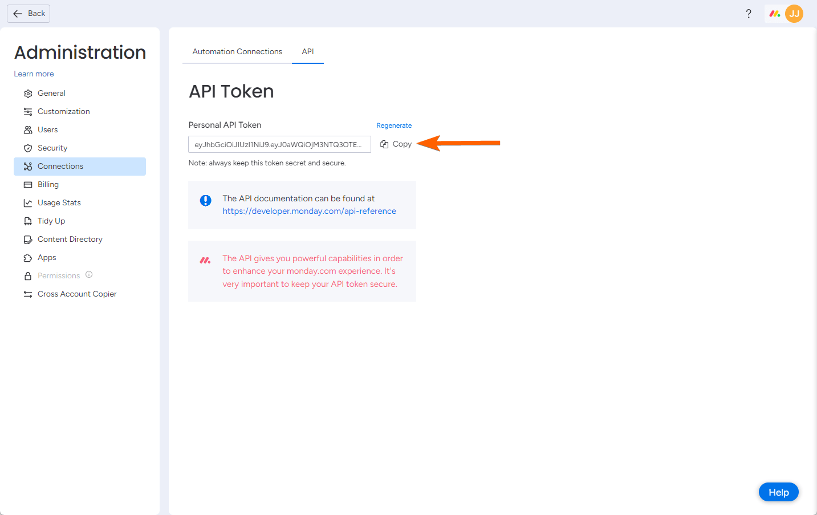Switch to Automation Connections tab
This screenshot has height=515, width=817.
[237, 51]
